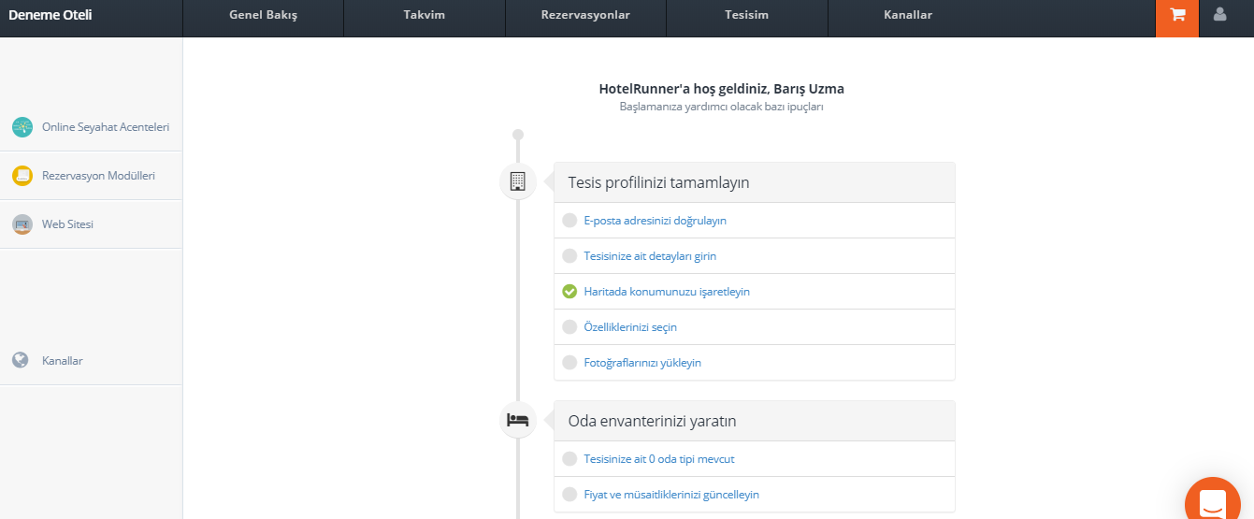
Task: Go to the Rezervasyonlar menu
Action: tap(585, 15)
